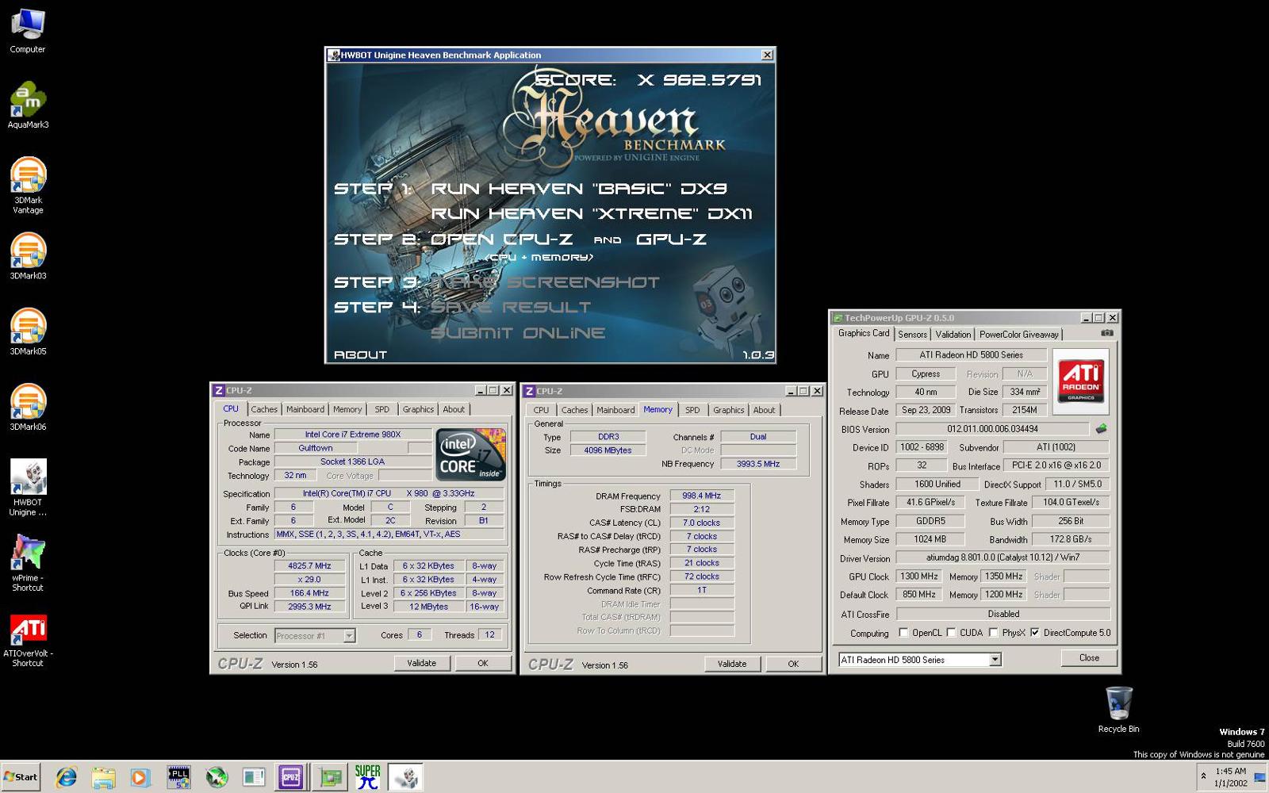
Task: Click OK in the right CPU-Z Memory window
Action: pos(793,664)
